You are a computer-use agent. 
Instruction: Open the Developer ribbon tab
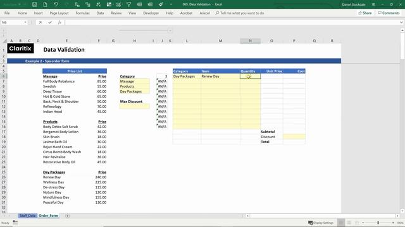(151, 13)
